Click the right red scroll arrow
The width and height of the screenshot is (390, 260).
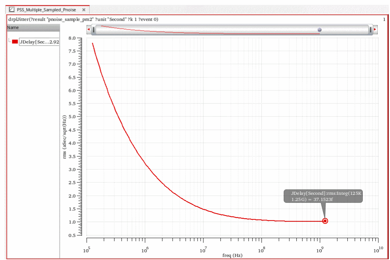(x=375, y=30)
